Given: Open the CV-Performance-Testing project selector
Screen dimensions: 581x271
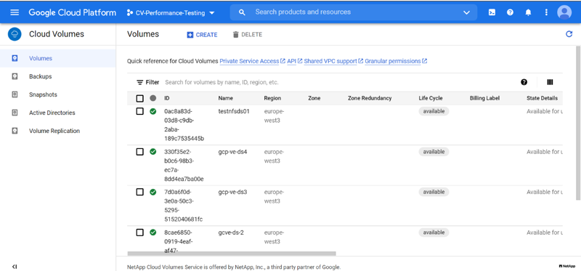Looking at the screenshot, I should coord(171,12).
